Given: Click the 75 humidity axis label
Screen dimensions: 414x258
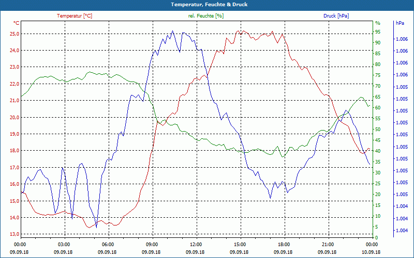Looking at the screenshot, I should 378,75.
